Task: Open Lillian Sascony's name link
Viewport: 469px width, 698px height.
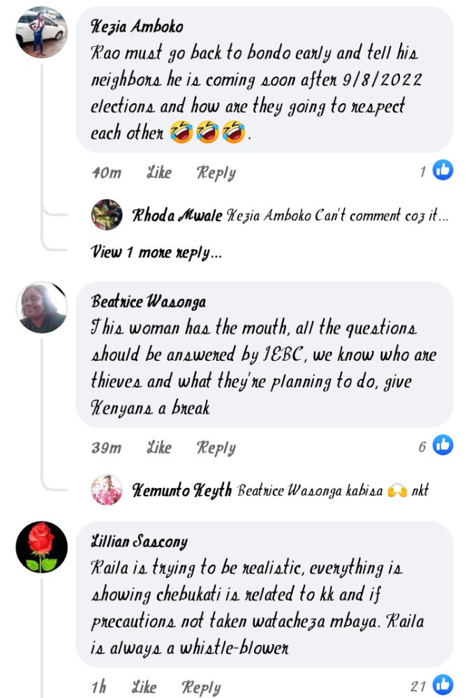Action: pyautogui.click(x=139, y=542)
